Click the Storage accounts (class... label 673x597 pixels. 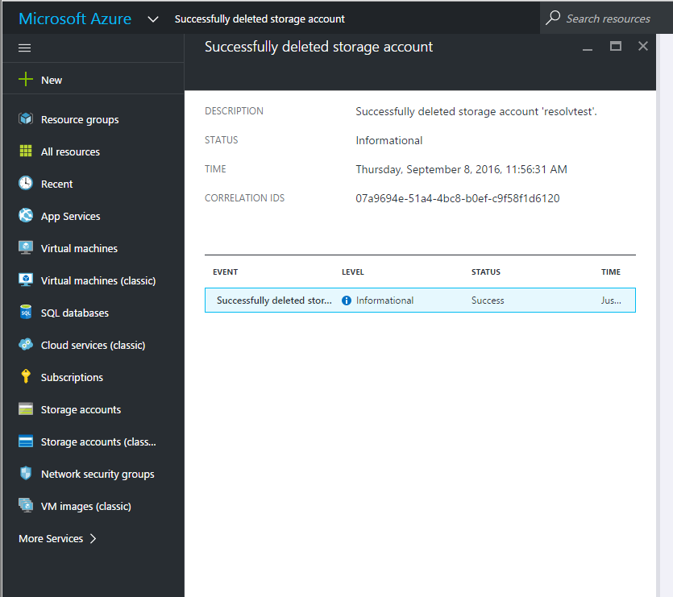[98, 442]
